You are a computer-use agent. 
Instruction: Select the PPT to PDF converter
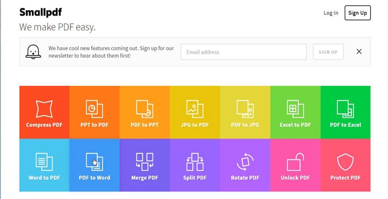(x=95, y=112)
